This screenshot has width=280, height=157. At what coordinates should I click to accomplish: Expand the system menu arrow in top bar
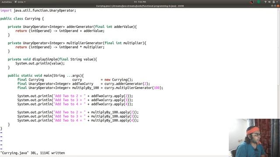pyautogui.click(x=277, y=2)
